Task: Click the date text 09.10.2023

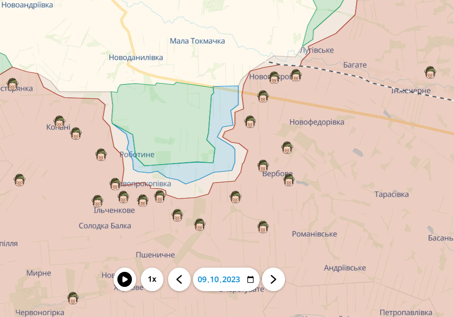Action: [x=219, y=279]
